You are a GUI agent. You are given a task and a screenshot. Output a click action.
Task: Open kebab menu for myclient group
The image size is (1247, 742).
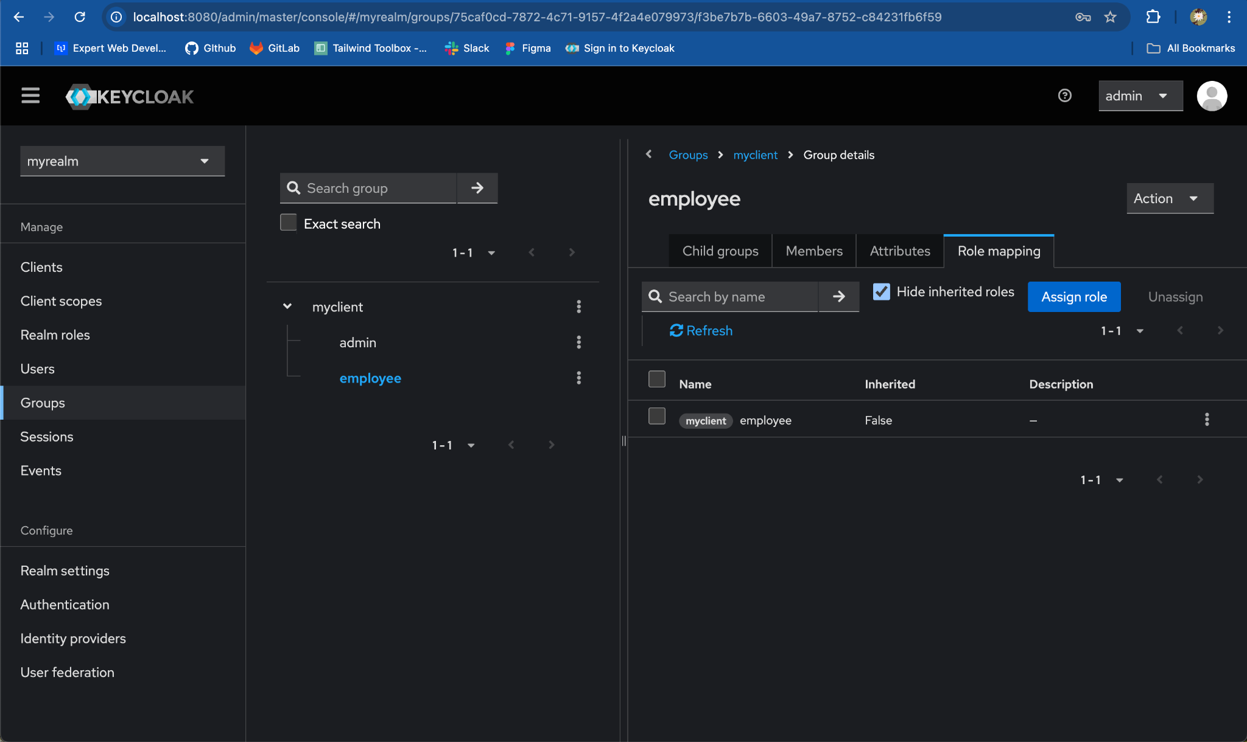coord(578,307)
